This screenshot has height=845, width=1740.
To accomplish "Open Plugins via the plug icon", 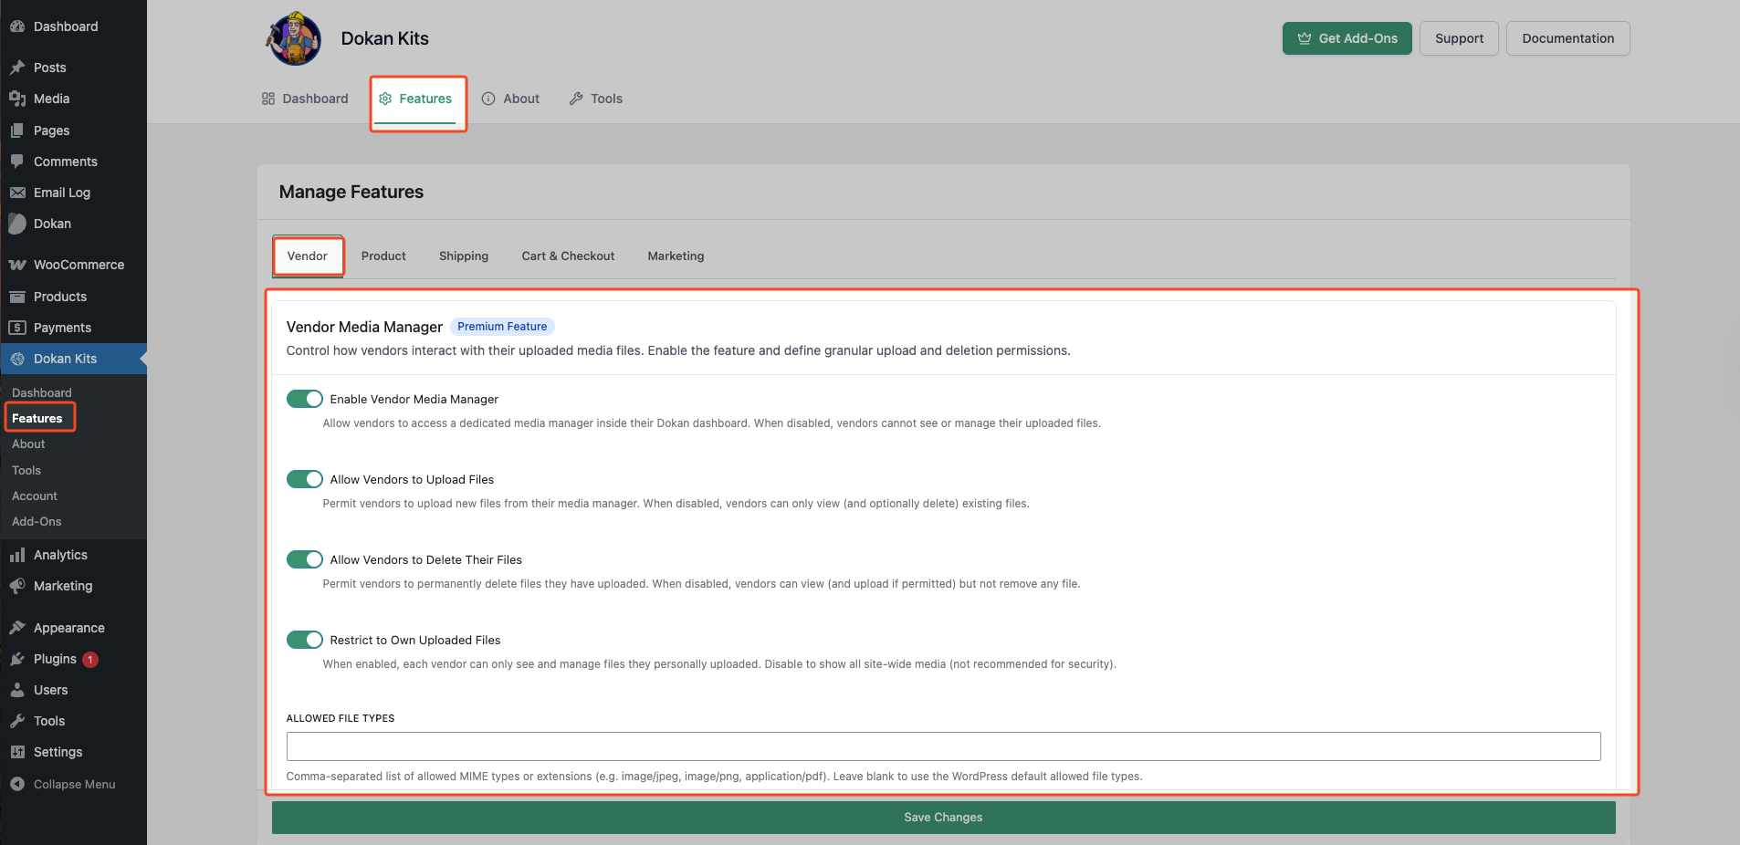I will [x=17, y=659].
